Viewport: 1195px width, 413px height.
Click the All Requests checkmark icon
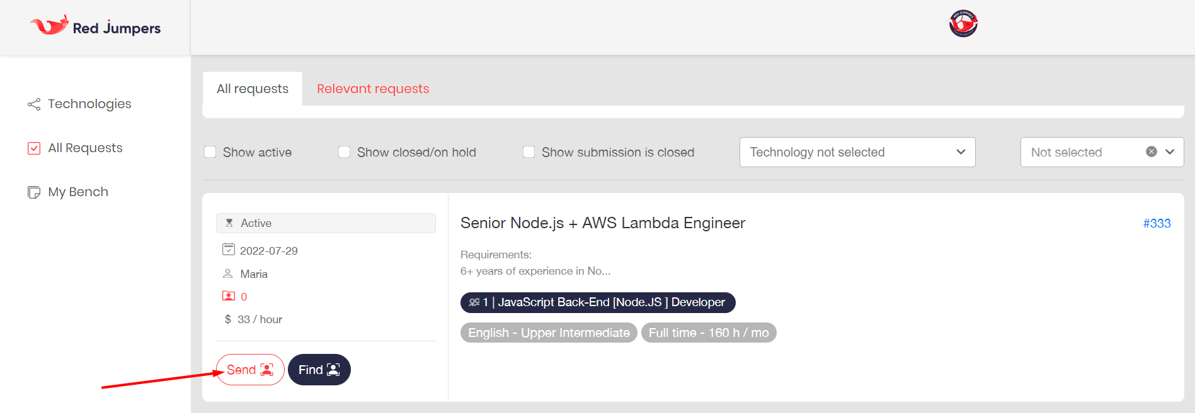point(34,148)
